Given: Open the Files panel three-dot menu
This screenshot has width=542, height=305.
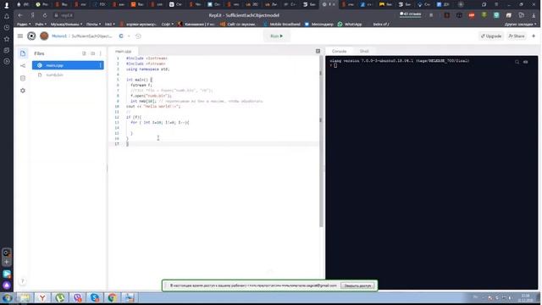Looking at the screenshot, I should tap(101, 53).
